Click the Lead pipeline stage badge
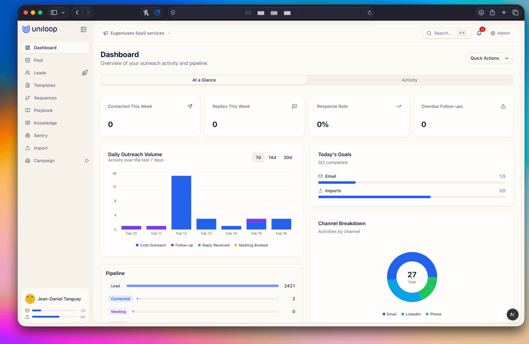The image size is (529, 344). pos(115,286)
